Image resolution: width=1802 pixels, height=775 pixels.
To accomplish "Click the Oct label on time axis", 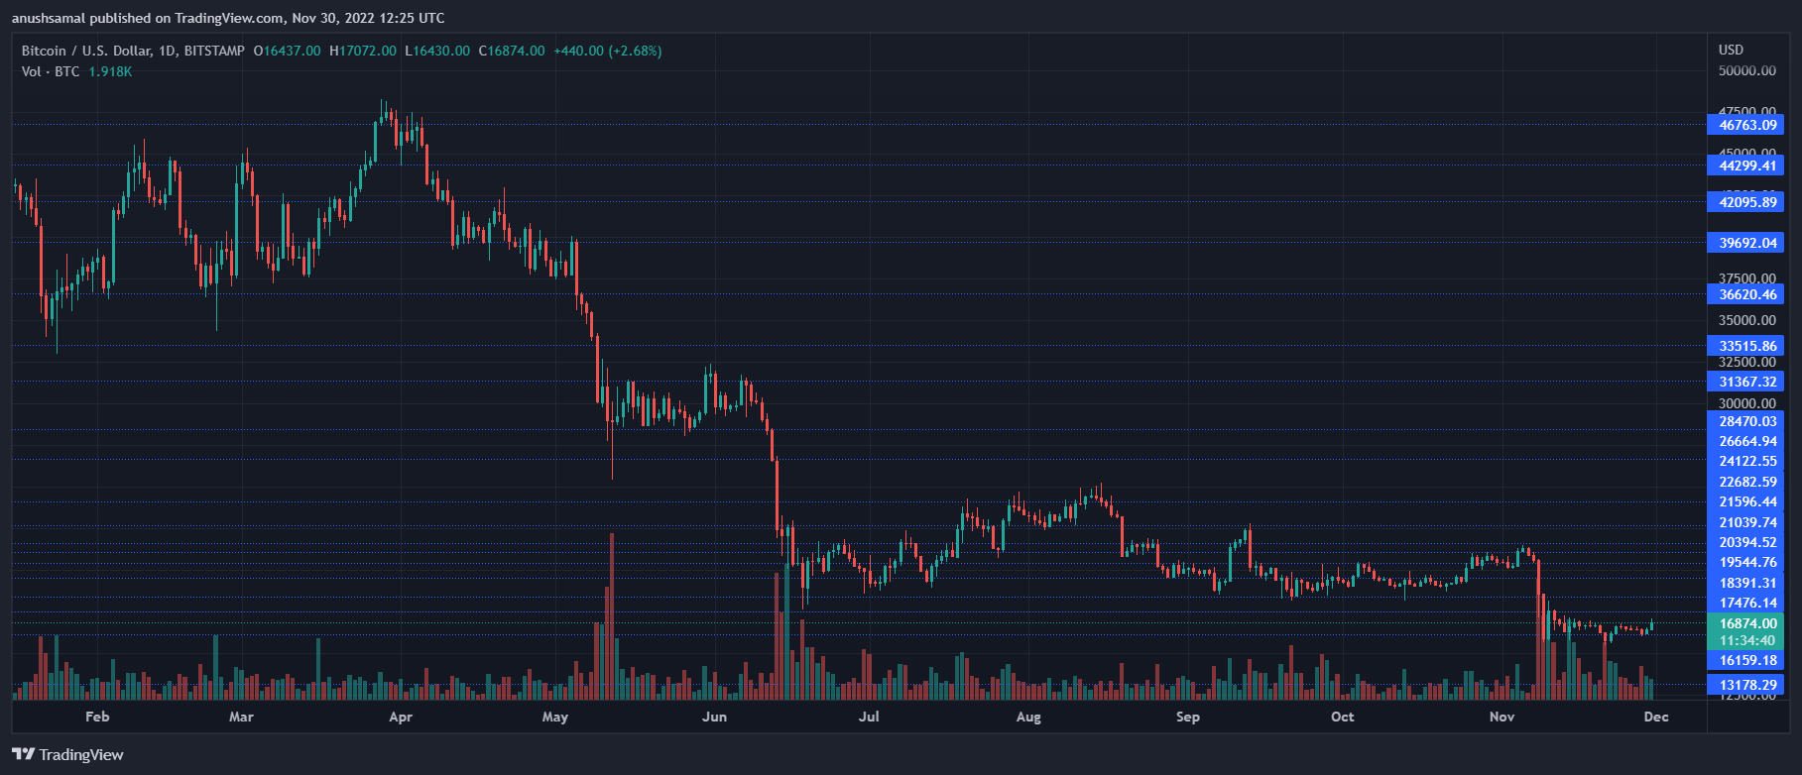I will (x=1342, y=717).
